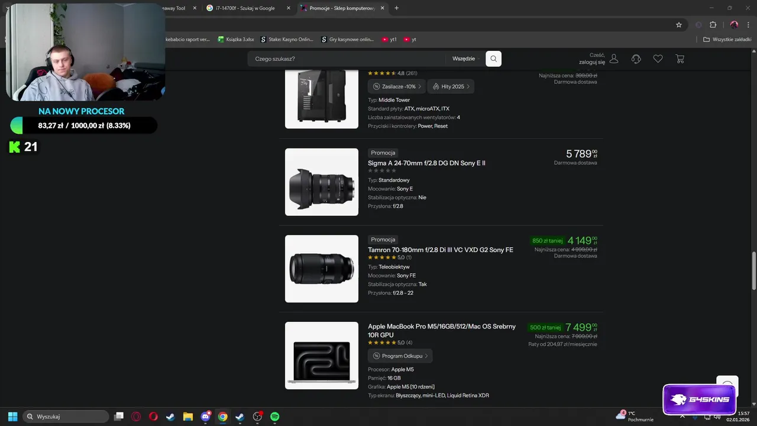
Task: Click the magnifier search button
Action: tap(493, 59)
